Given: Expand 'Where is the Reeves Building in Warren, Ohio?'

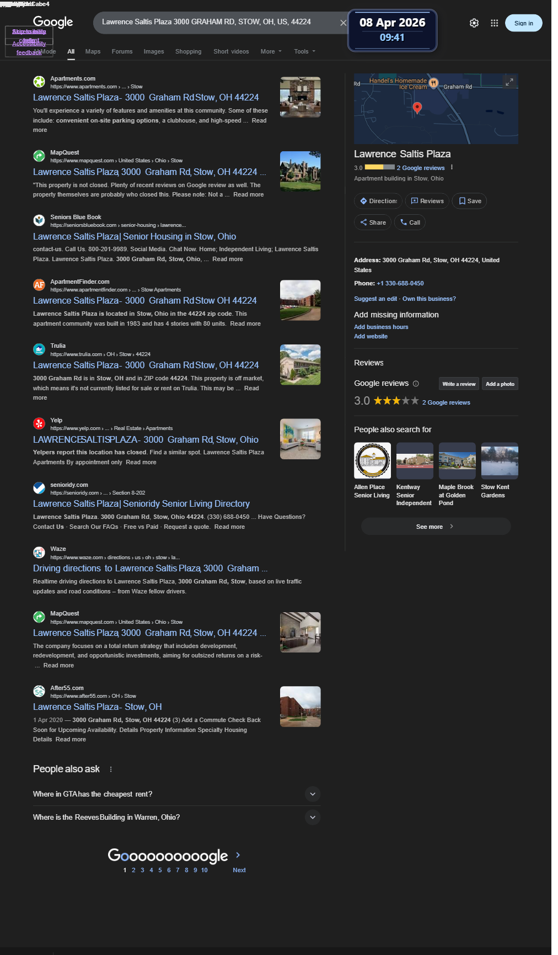Looking at the screenshot, I should (x=176, y=817).
